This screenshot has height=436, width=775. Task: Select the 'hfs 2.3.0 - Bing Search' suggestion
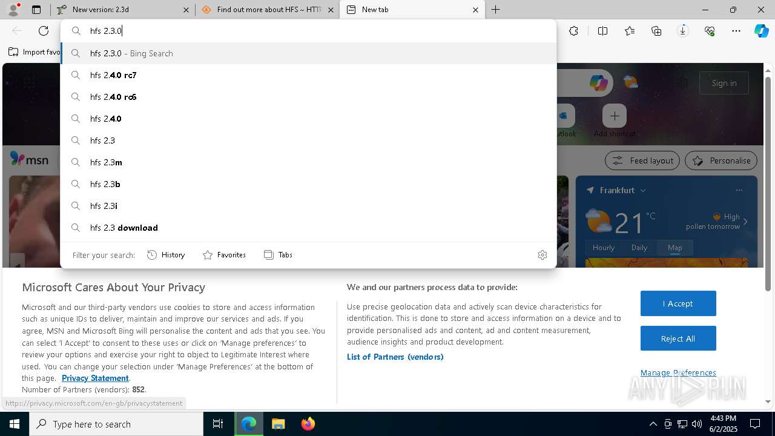308,53
